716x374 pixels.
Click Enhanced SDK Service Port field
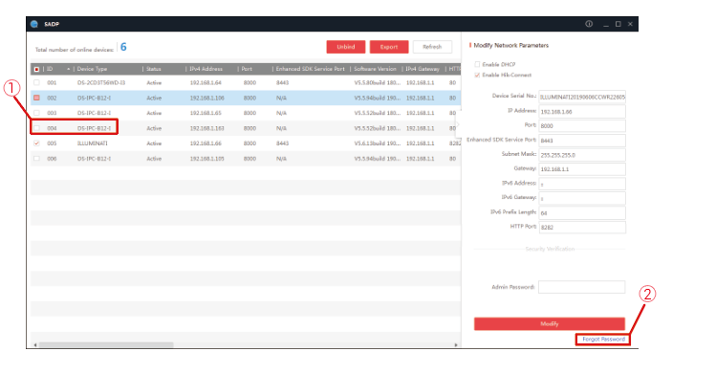(x=582, y=141)
